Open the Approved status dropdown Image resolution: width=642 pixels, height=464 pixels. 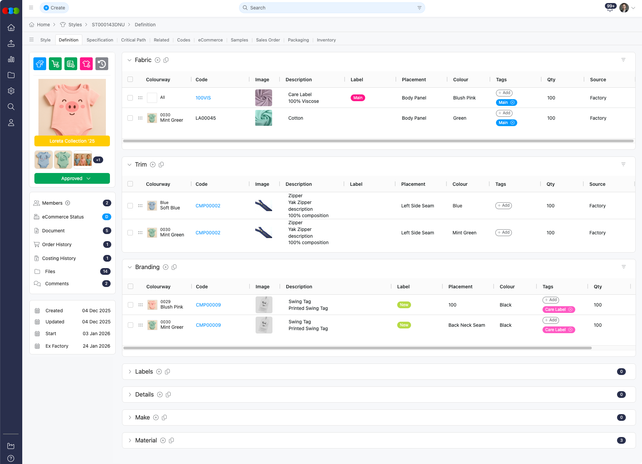(x=72, y=178)
